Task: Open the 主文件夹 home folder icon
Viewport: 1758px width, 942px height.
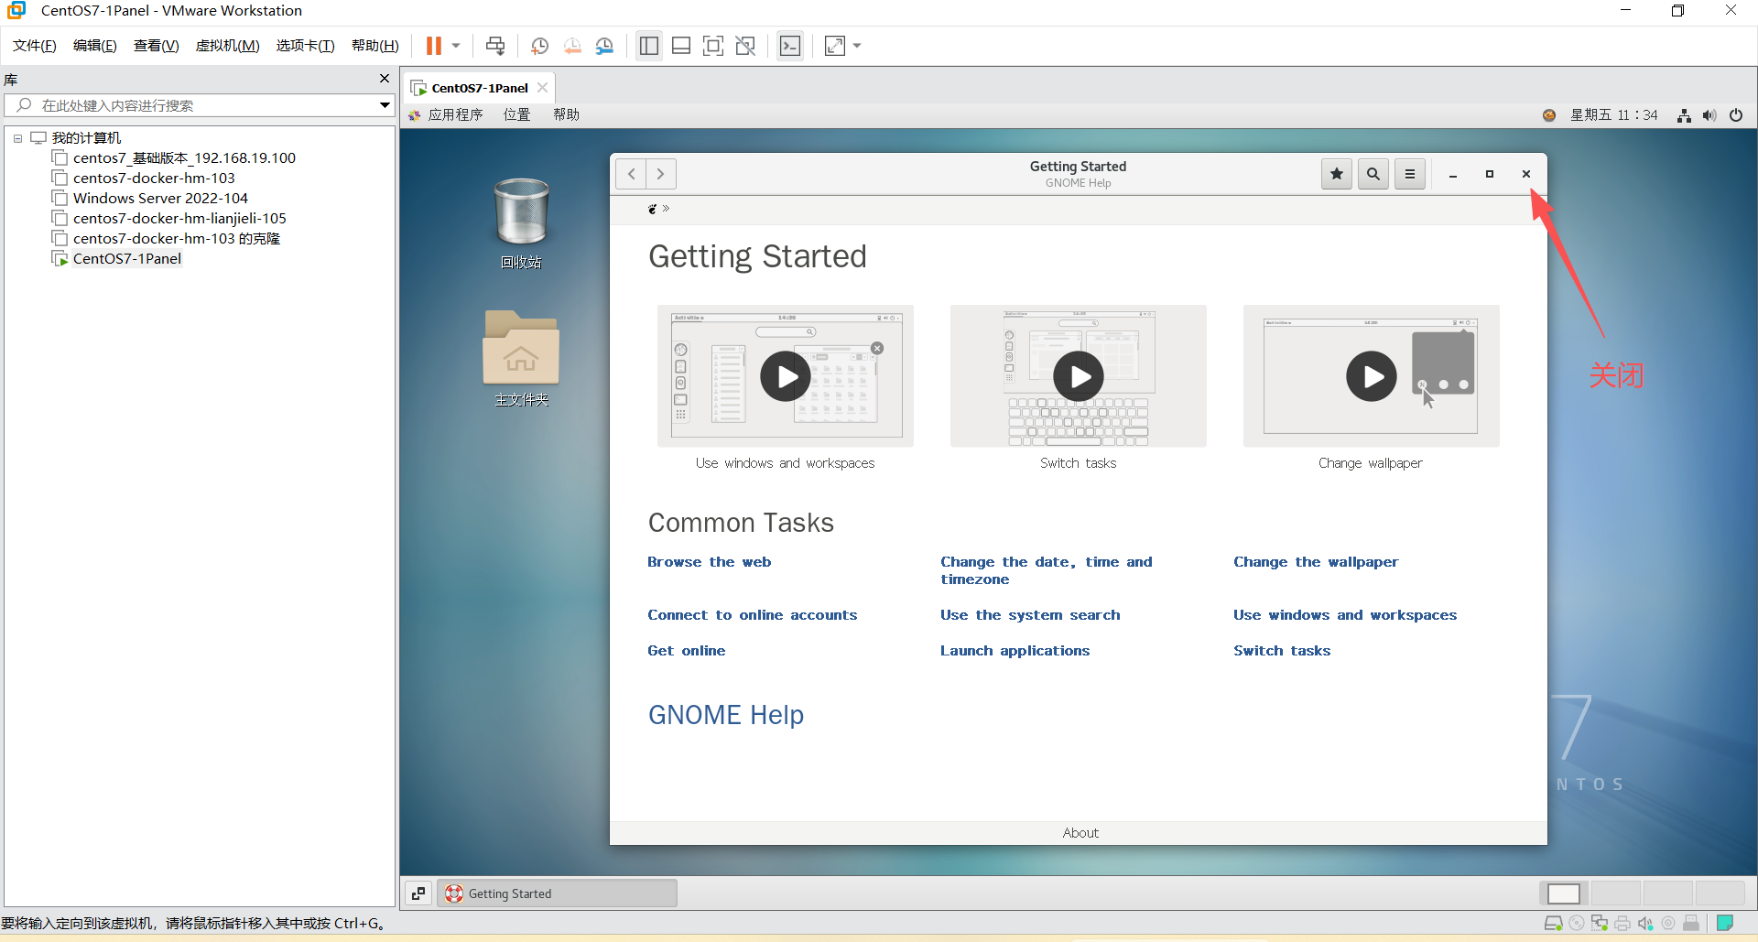Action: pyautogui.click(x=521, y=359)
